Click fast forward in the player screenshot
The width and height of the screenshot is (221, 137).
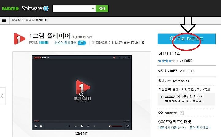click(88, 126)
